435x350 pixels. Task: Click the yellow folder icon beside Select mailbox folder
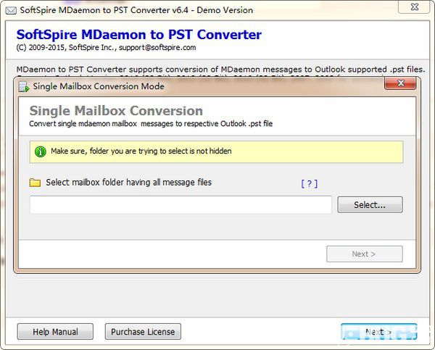click(x=36, y=183)
